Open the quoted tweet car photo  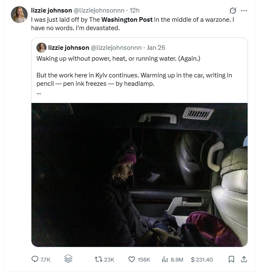[x=139, y=174]
